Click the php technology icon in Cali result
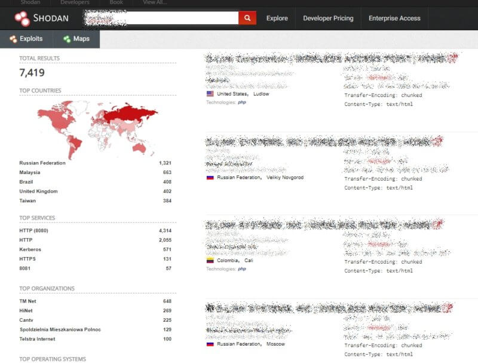Image resolution: width=478 pixels, height=363 pixels. click(x=242, y=269)
